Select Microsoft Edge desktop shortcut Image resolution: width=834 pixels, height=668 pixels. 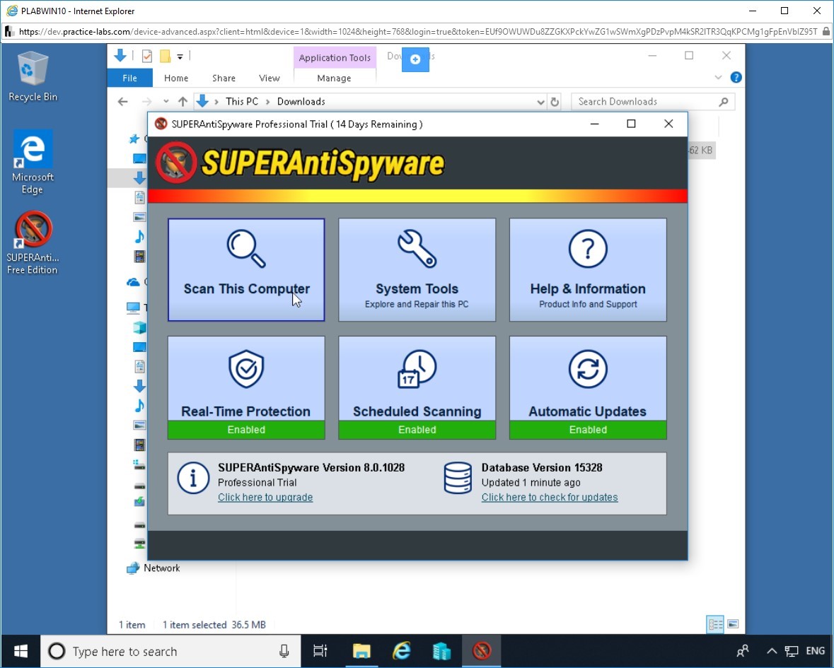coord(33,163)
